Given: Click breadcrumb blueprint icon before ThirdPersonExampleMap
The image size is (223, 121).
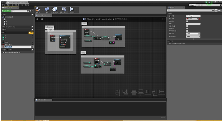Looking at the screenshot, I should (x=84, y=19).
